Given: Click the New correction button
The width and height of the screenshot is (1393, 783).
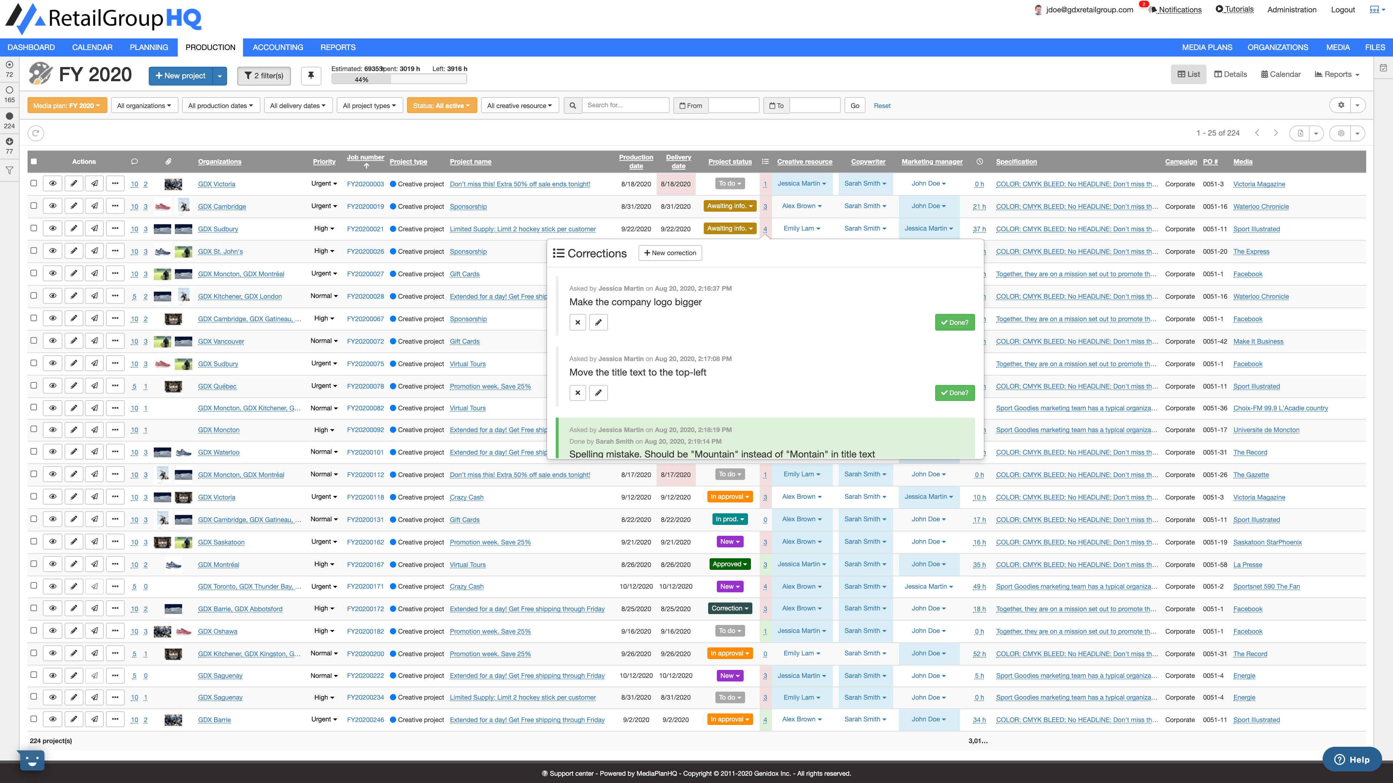Looking at the screenshot, I should 670,253.
